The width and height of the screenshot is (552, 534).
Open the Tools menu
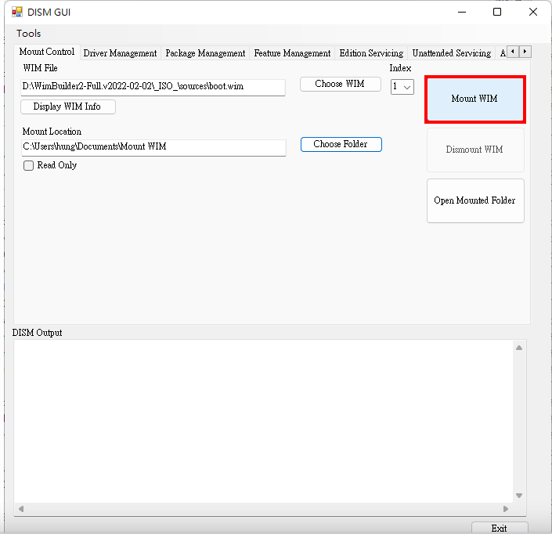[28, 34]
